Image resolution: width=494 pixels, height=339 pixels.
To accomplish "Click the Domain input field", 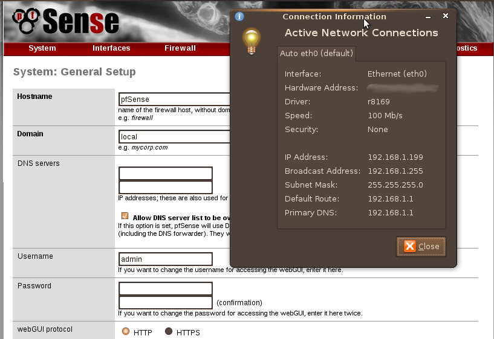I will 174,137.
